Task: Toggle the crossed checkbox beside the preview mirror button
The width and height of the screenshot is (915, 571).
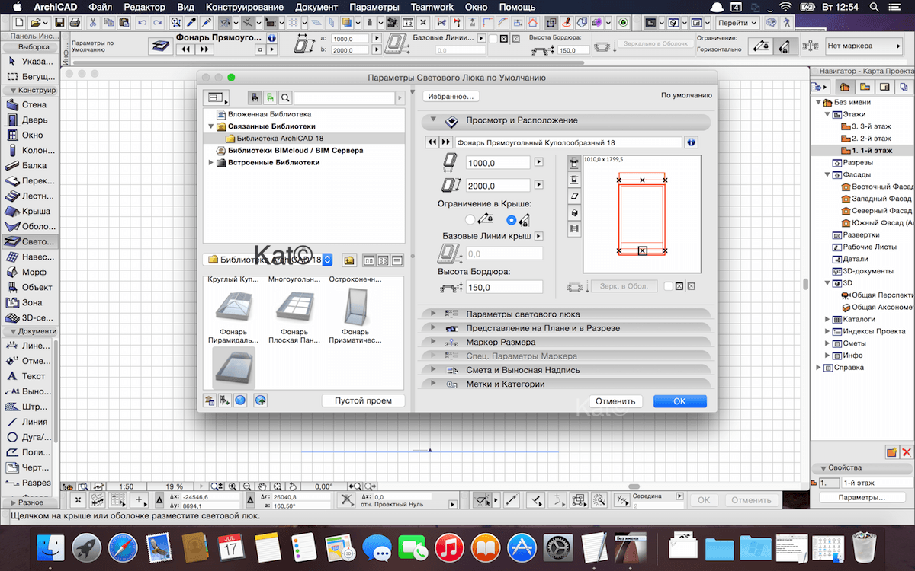Action: (679, 286)
